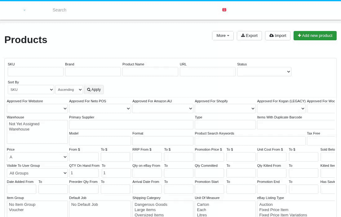The height and width of the screenshot is (217, 341).
Task: Click the RRP From $ field
Action: (147, 157)
